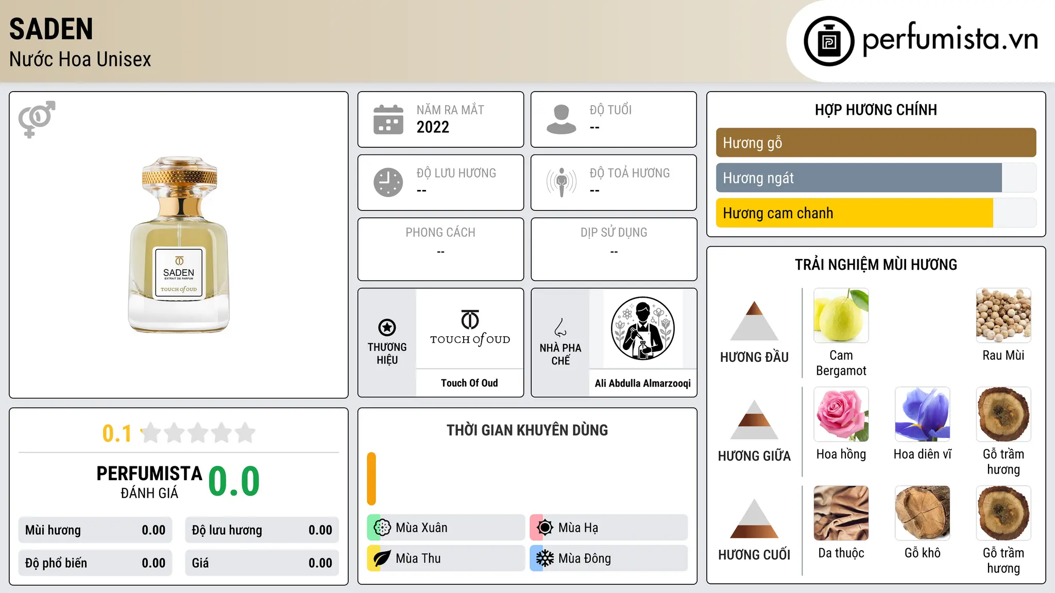Screen dimensions: 1055x593
Task: Select the Gỗ khô note image
Action: click(923, 513)
